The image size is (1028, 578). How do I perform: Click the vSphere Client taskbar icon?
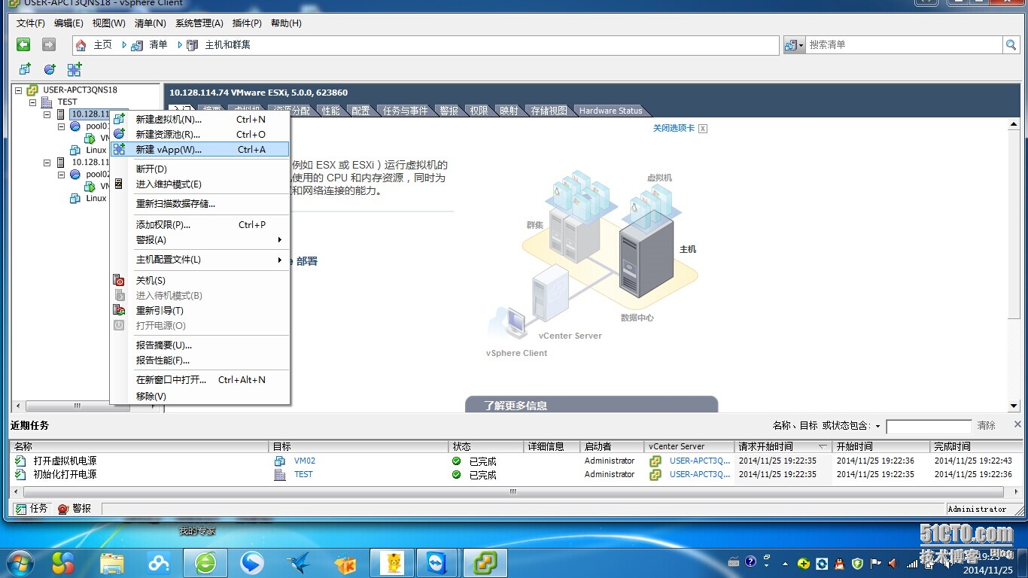[485, 563]
